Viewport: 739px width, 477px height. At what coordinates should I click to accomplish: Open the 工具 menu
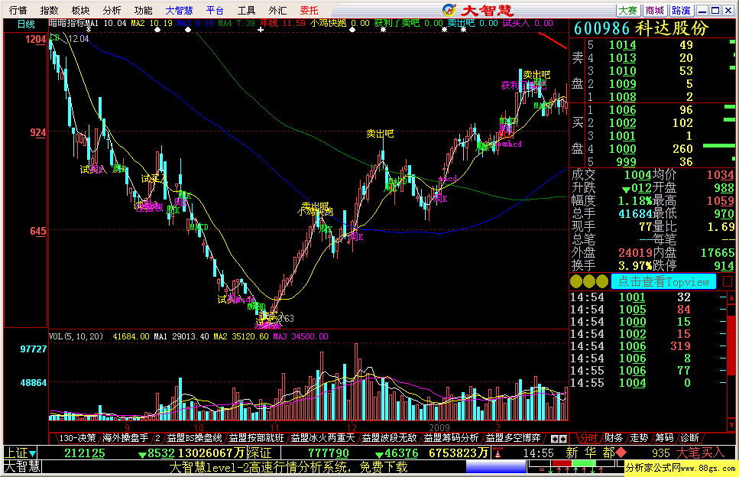click(246, 11)
